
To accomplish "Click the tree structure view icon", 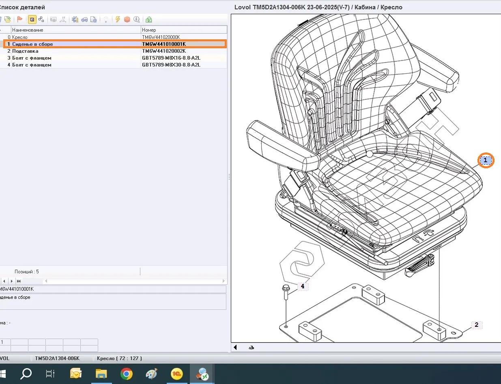I will point(41,19).
